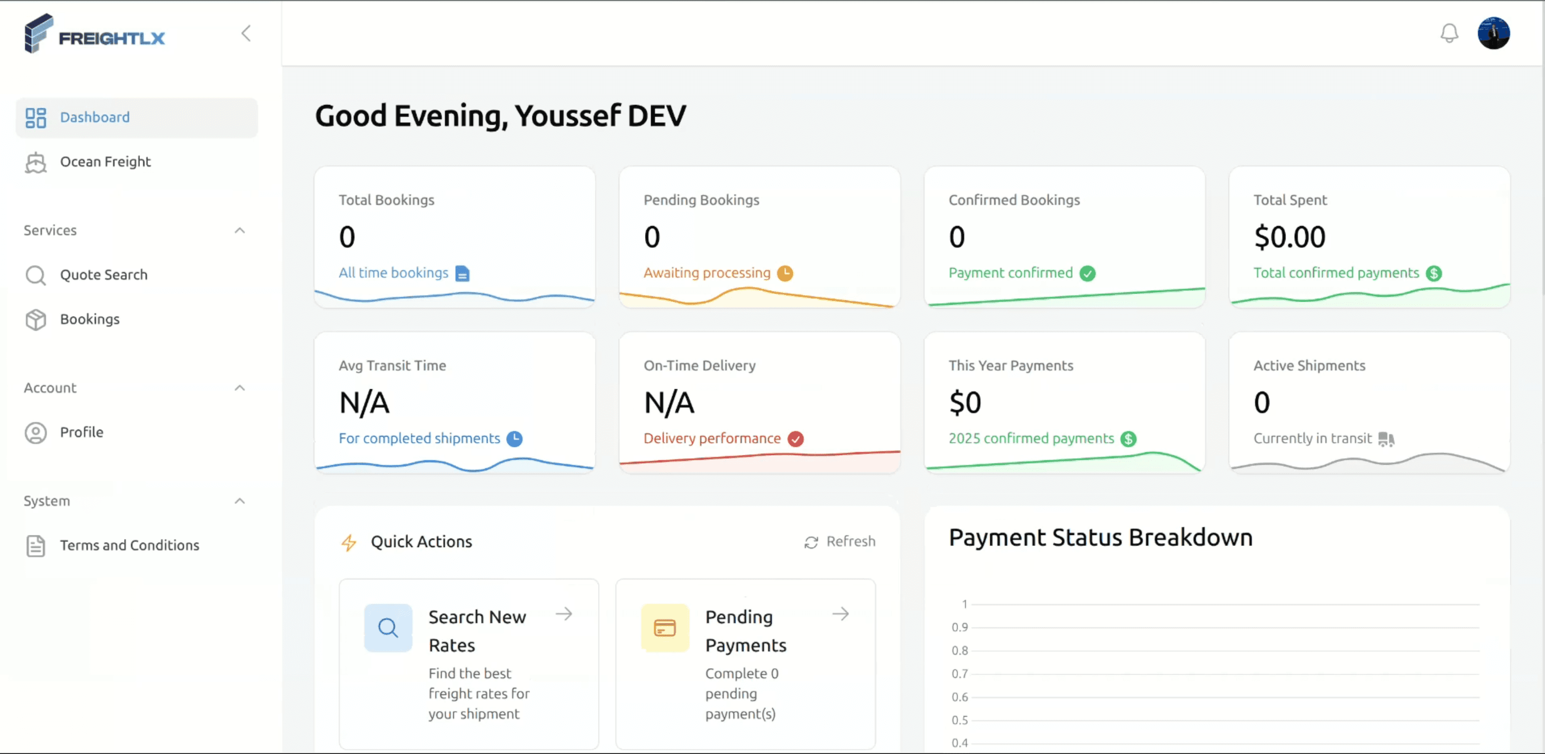Open the Total Bookings stat card
Viewport: 1545px width, 754px height.
pyautogui.click(x=454, y=236)
